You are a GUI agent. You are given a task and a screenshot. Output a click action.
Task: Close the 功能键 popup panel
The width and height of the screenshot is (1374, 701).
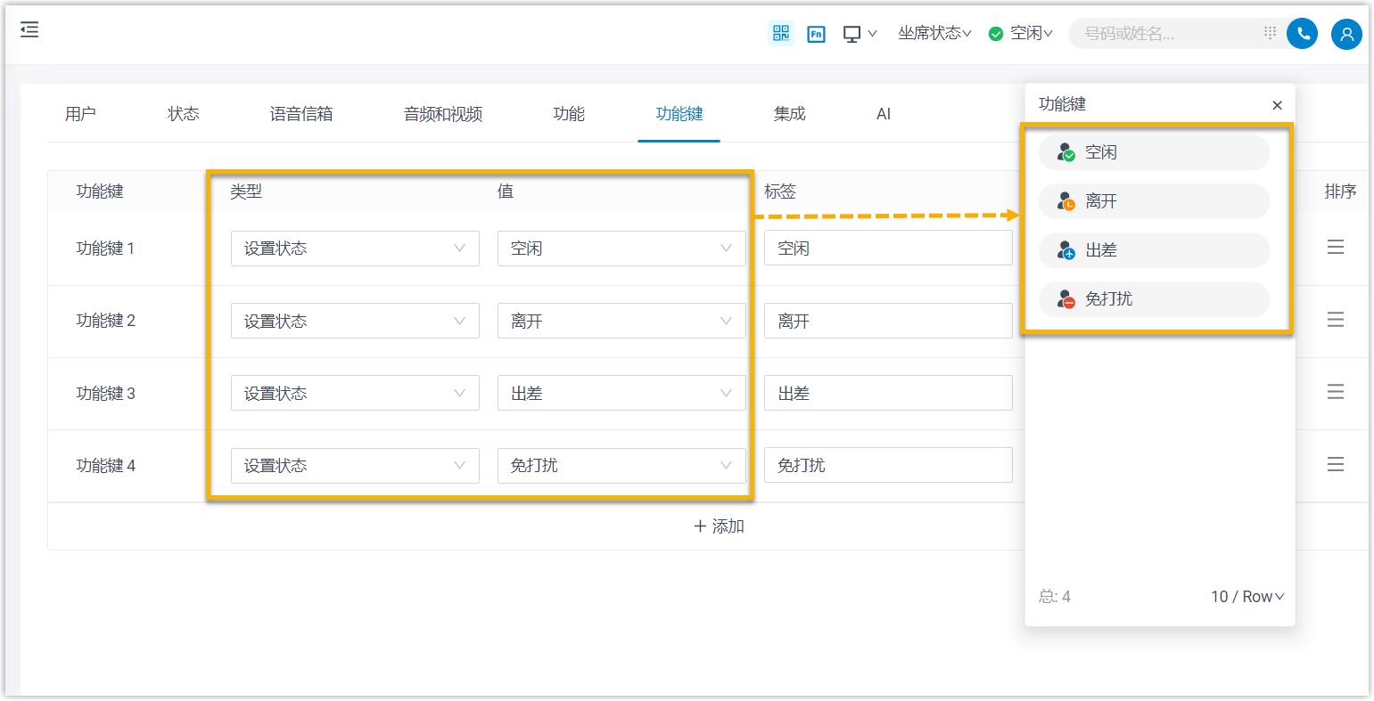click(x=1277, y=105)
